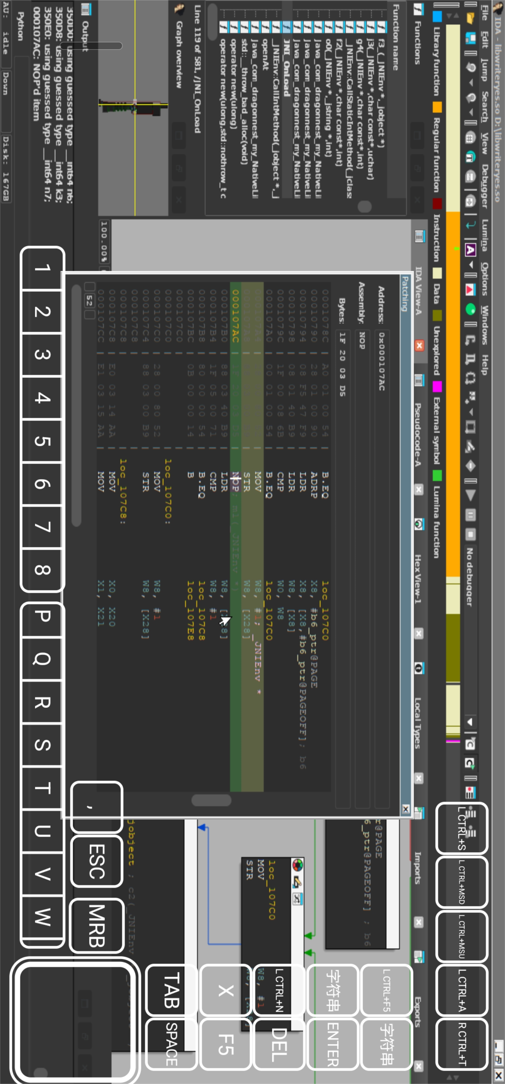Open the Lumina menu
The height and width of the screenshot is (1084, 505).
485,235
